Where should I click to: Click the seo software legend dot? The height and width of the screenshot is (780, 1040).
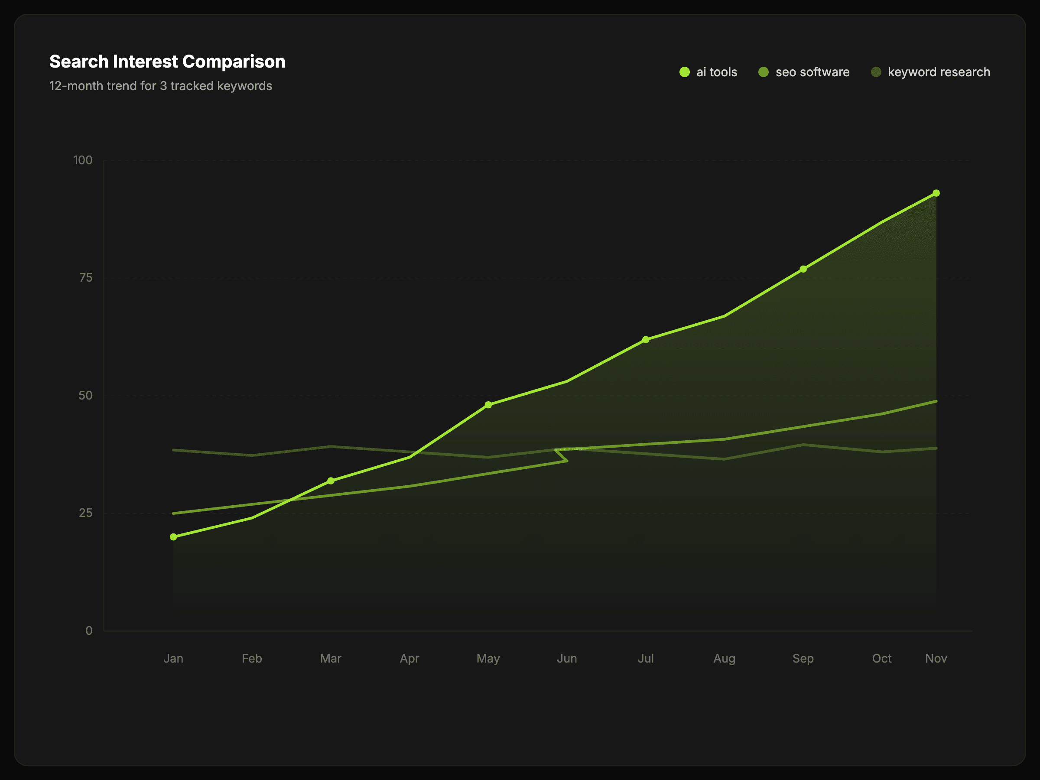tap(764, 72)
